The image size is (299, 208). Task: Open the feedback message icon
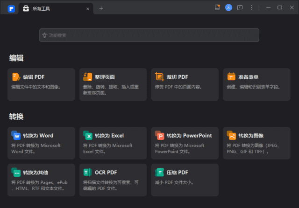(240, 7)
